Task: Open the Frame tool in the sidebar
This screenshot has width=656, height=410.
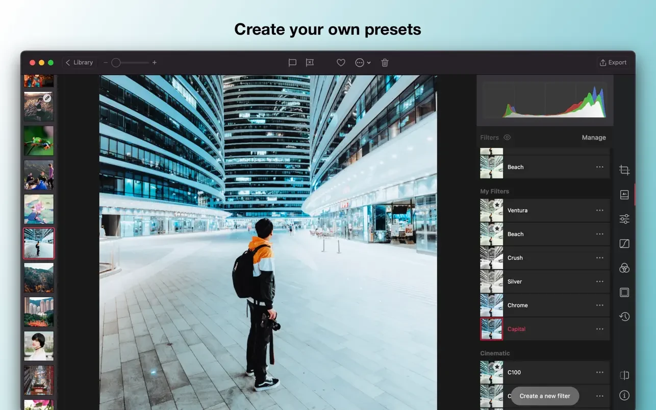Action: tap(624, 292)
